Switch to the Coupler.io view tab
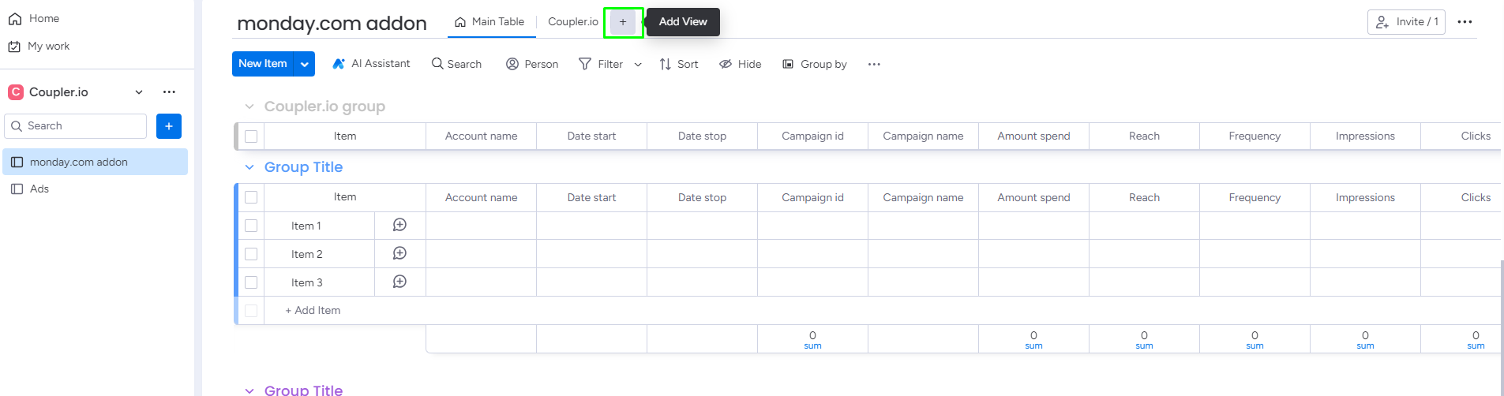Screen dimensions: 1504x396 click(572, 22)
